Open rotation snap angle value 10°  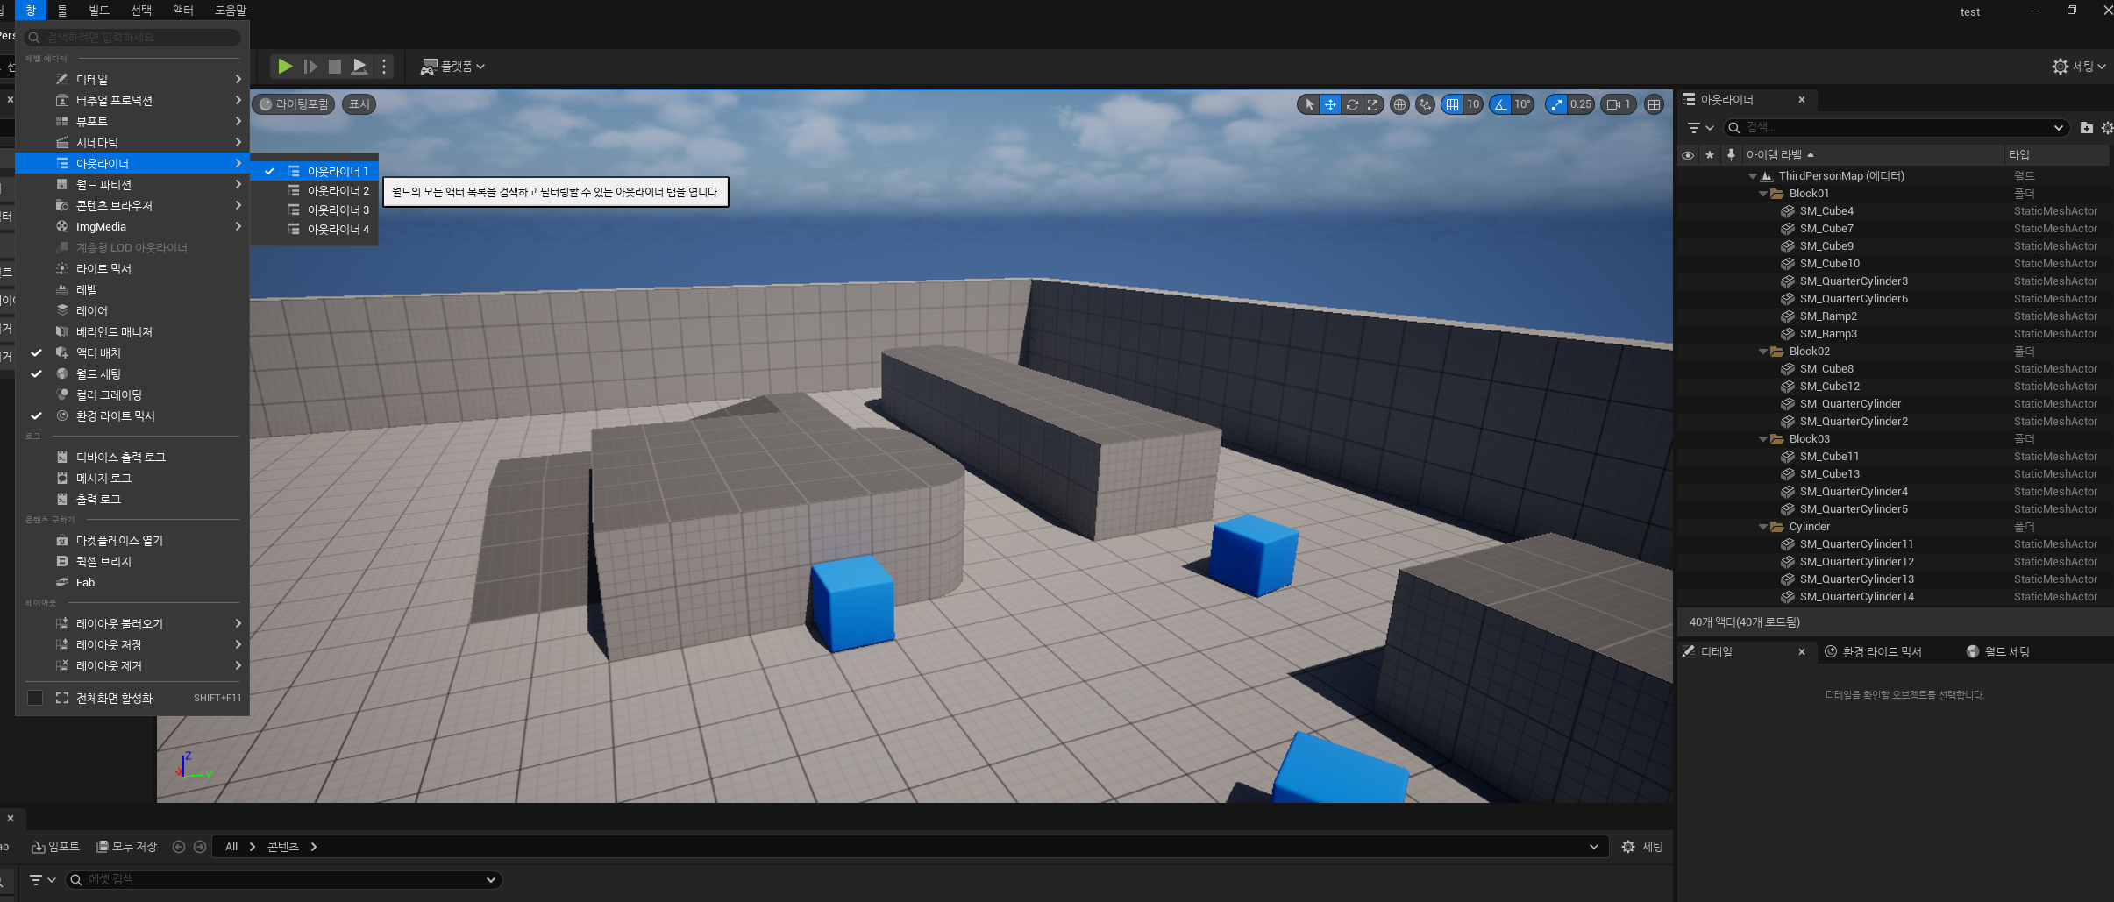pyautogui.click(x=1522, y=104)
